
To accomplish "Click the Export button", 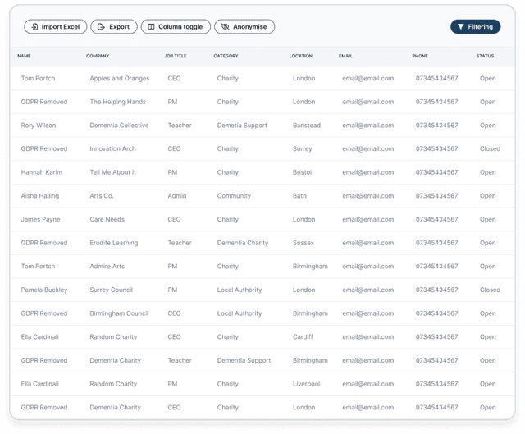I will (x=114, y=27).
